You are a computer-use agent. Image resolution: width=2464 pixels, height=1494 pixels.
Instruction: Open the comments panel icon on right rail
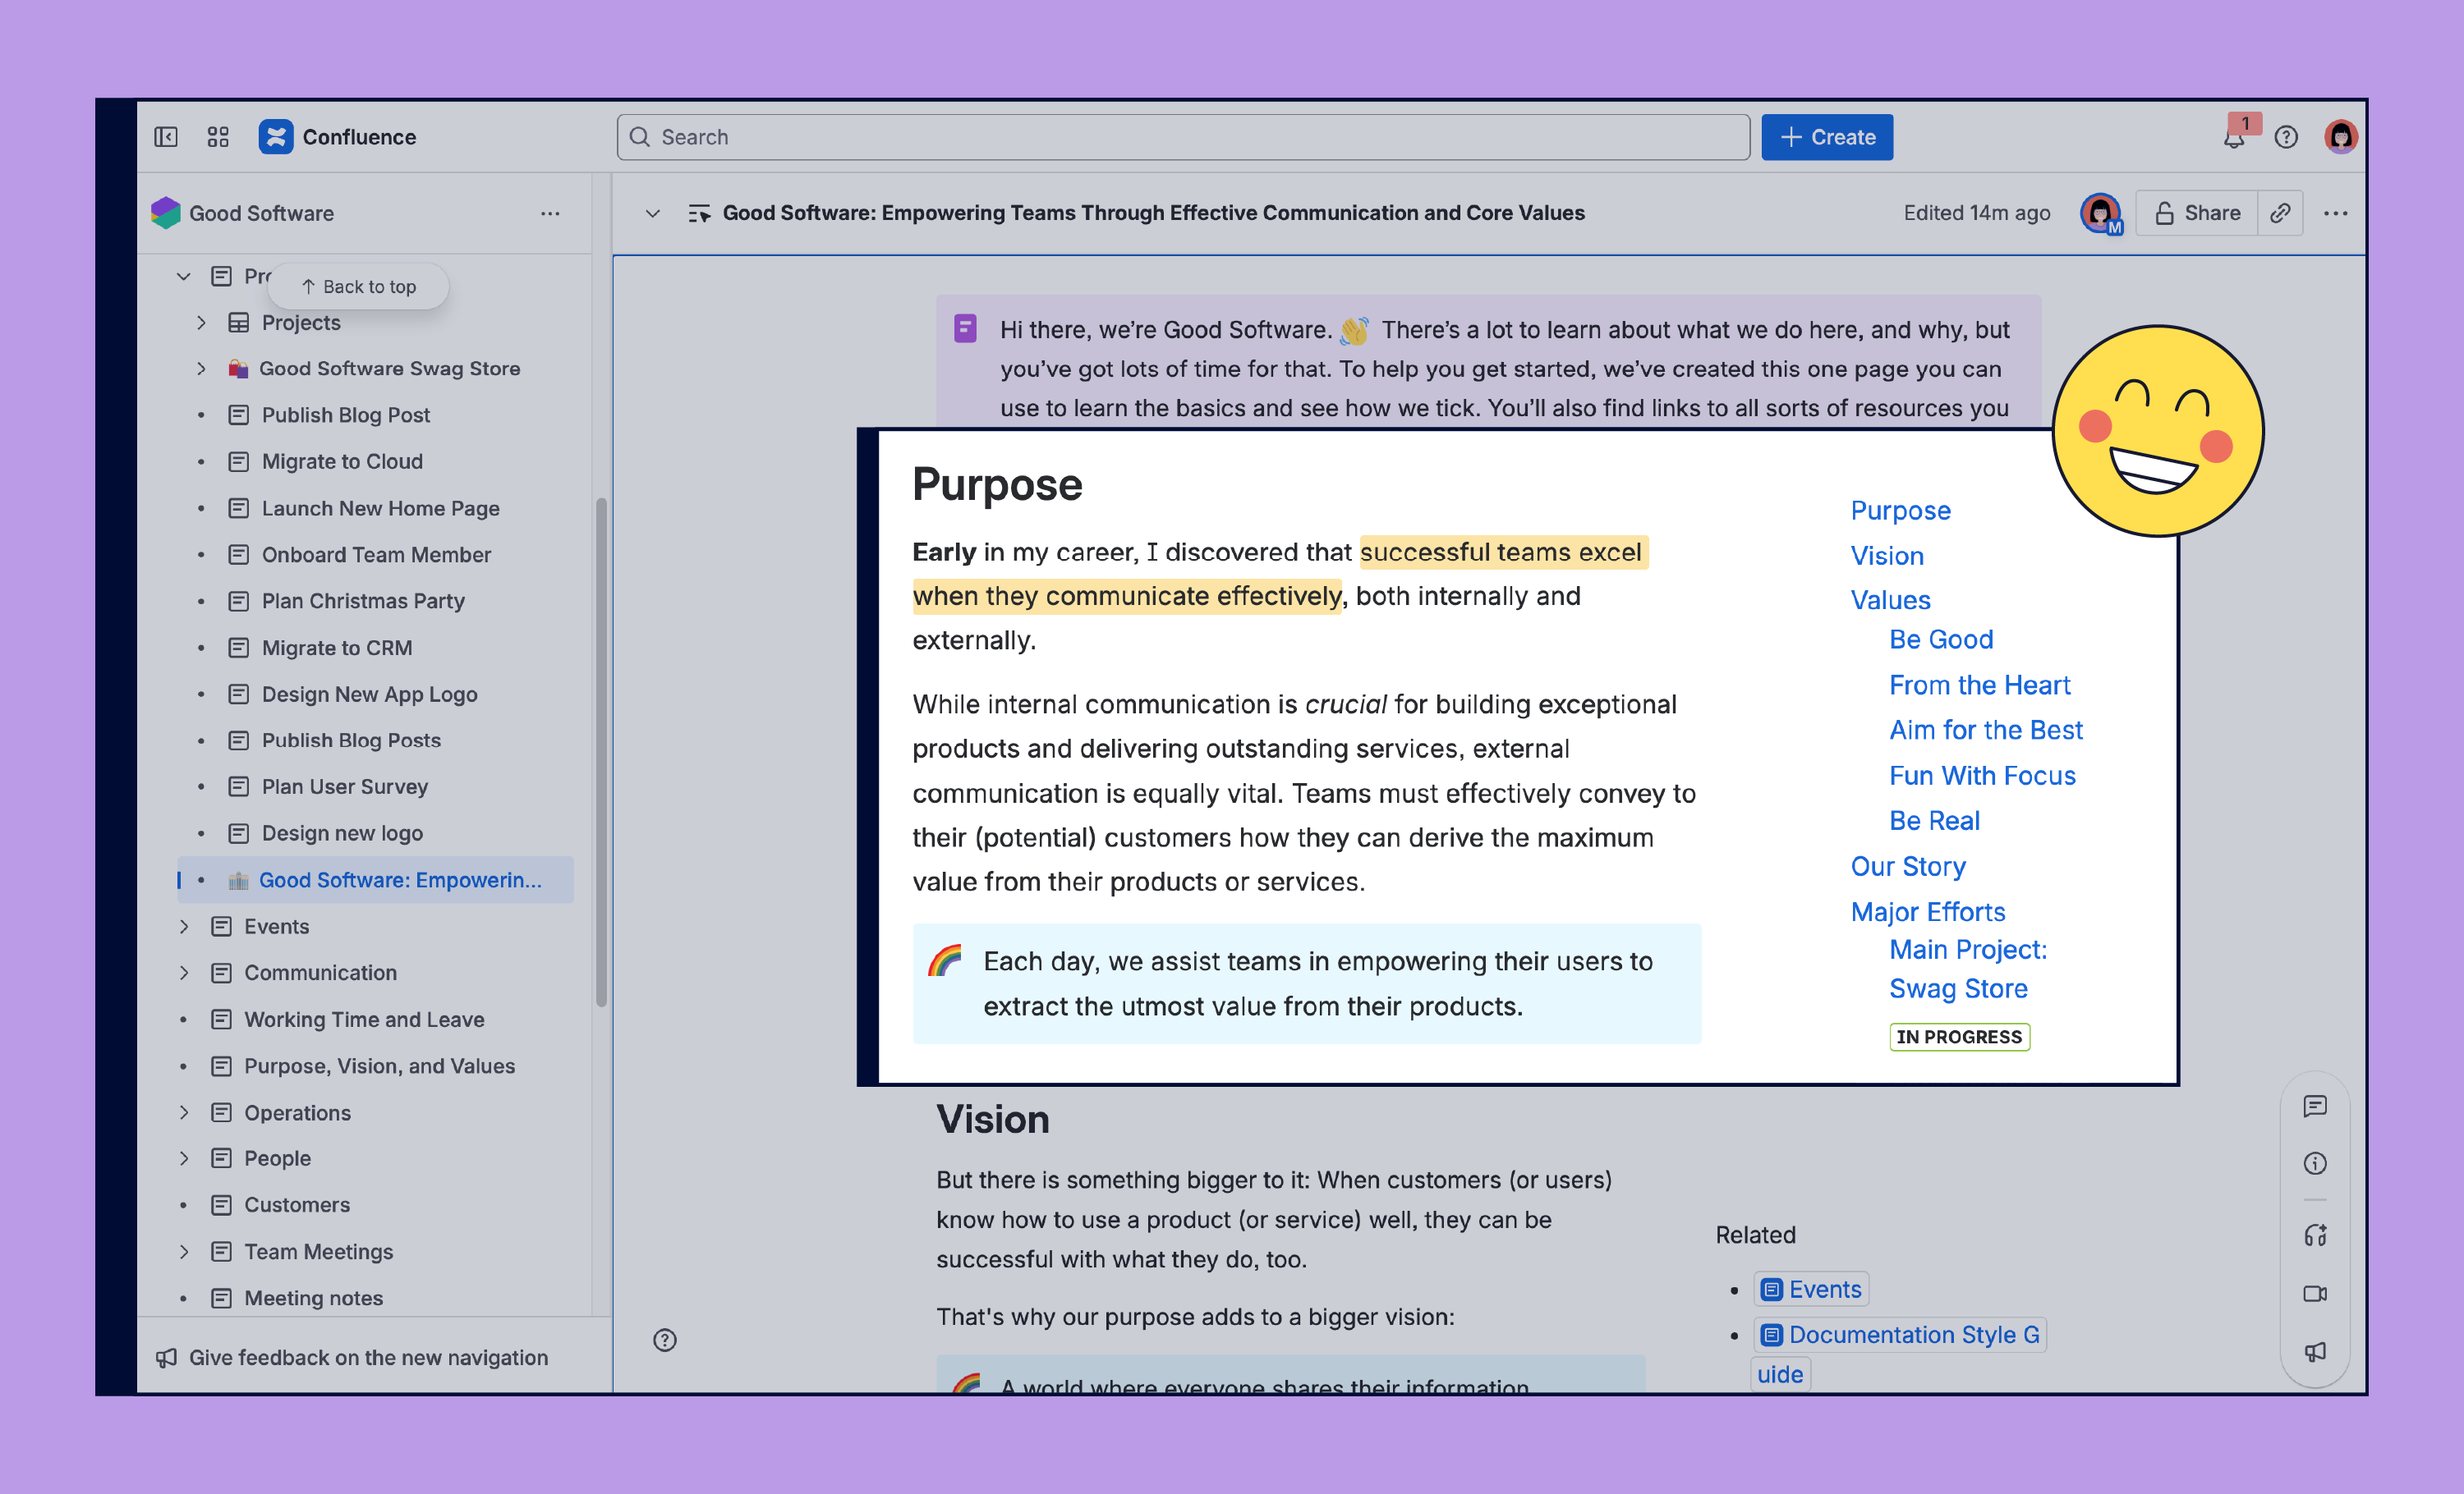(2314, 1107)
